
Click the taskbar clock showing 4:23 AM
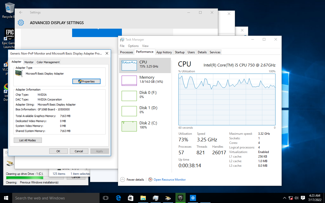click(315, 198)
